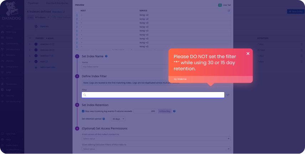The image size is (305, 154).
Task: Click the Datadog logo
Action: tap(12, 12)
